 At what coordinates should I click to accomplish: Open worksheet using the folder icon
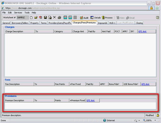click(36, 18)
